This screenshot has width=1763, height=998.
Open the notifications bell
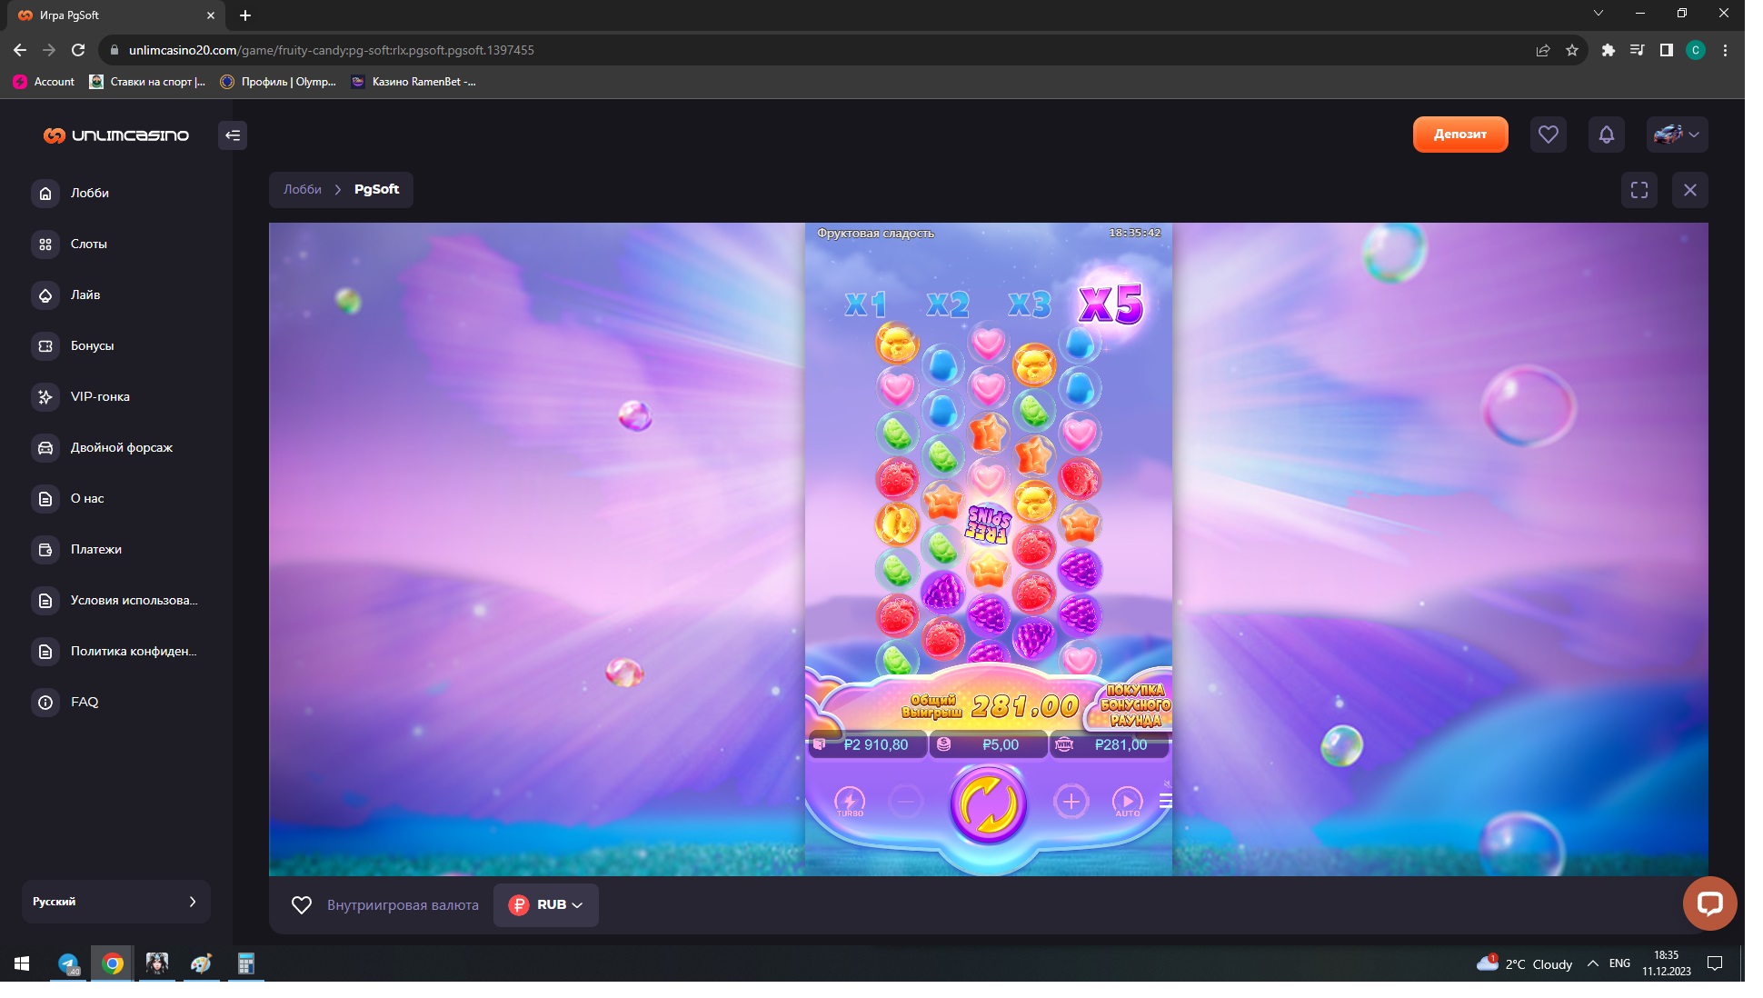click(x=1606, y=135)
